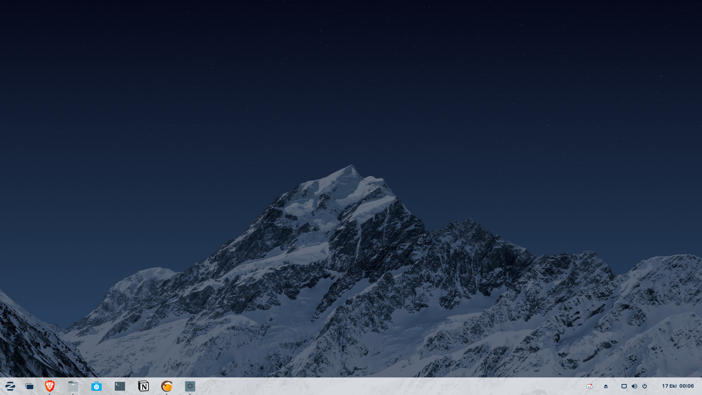This screenshot has height=395, width=702.
Task: Open the Settings gear in the taskbar
Action: click(x=190, y=386)
